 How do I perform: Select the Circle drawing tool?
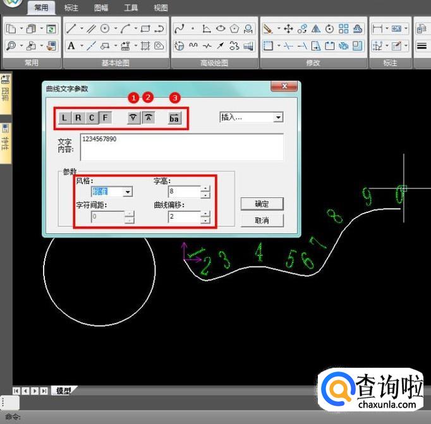(x=105, y=28)
